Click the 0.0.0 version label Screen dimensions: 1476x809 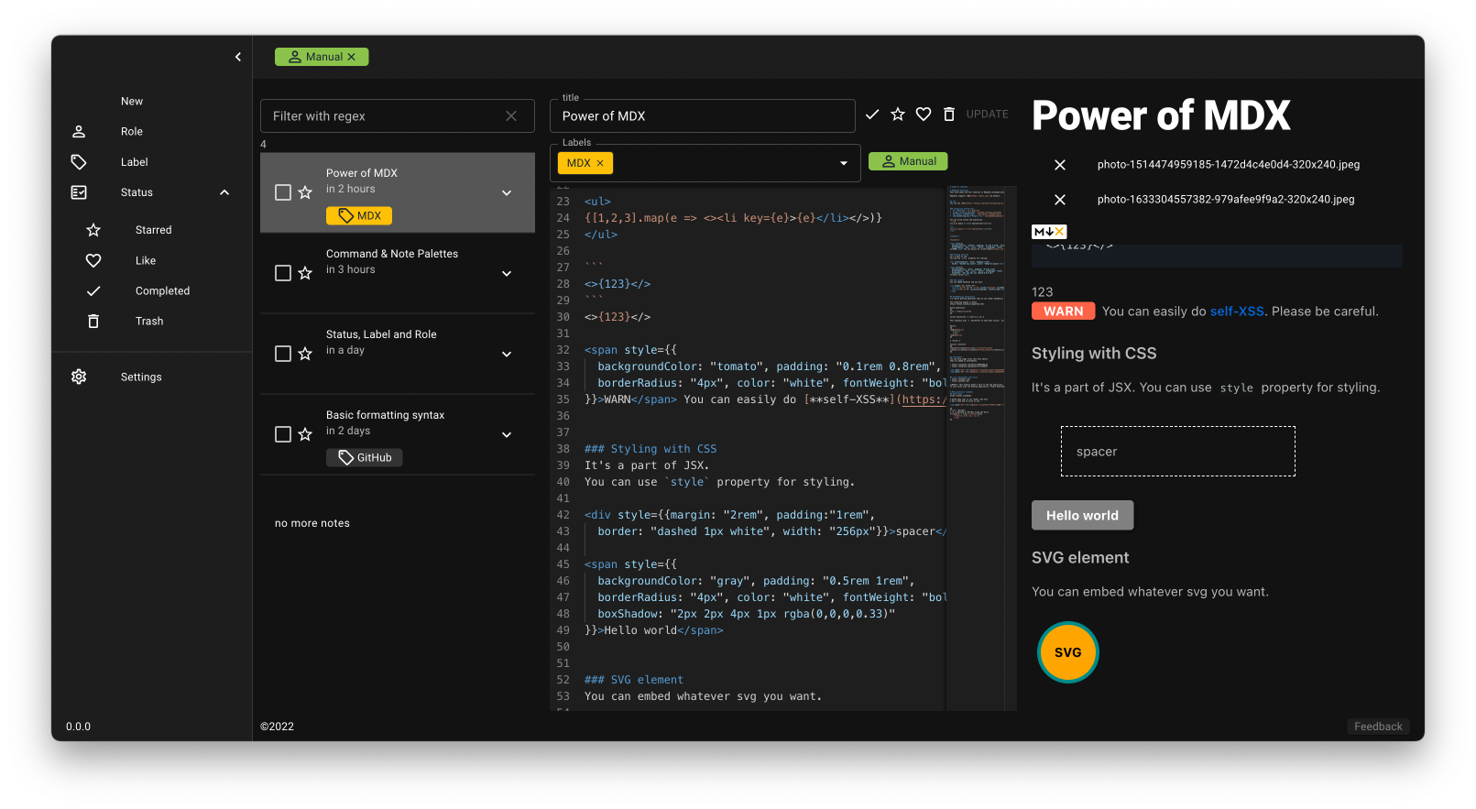pos(78,727)
